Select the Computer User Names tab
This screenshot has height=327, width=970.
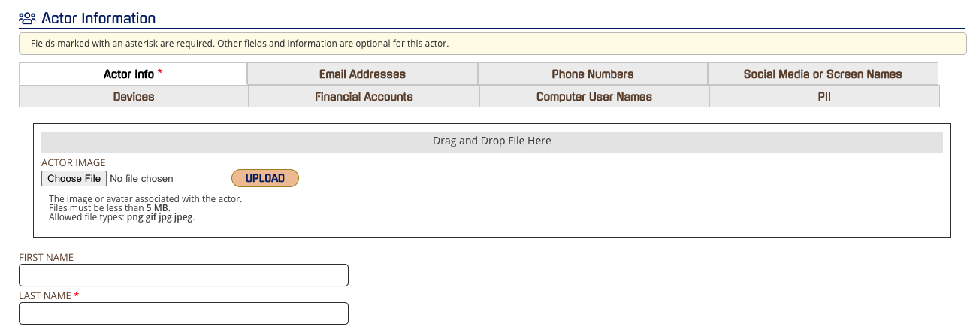click(594, 96)
